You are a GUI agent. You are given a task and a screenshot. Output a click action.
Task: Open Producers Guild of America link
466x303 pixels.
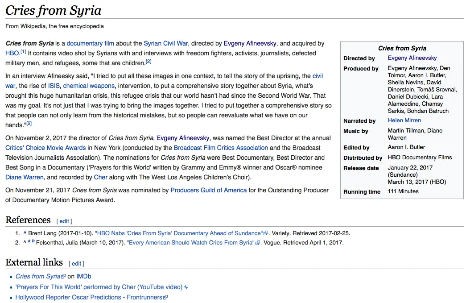coord(209,190)
